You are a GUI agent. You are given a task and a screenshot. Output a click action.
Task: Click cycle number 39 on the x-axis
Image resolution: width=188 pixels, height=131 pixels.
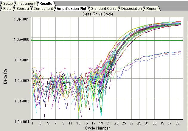[177, 123]
